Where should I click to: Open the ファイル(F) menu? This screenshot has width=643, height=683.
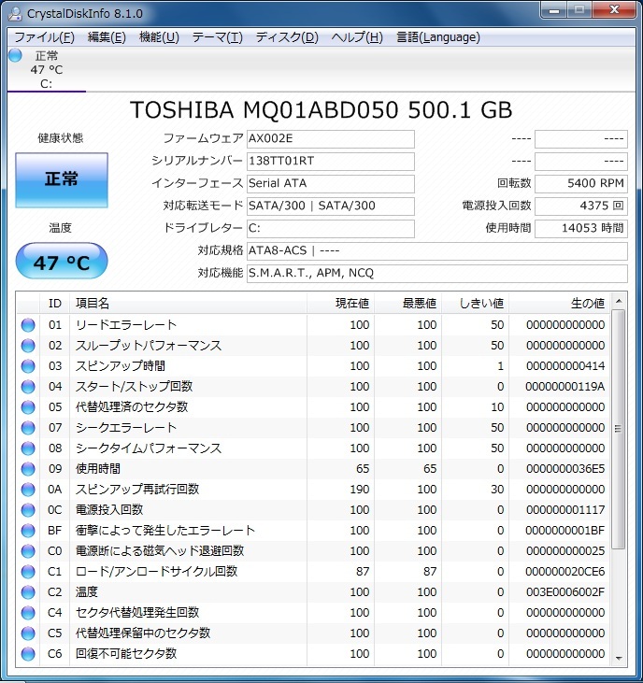pyautogui.click(x=44, y=37)
